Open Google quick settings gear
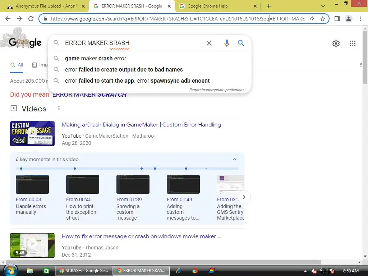 [x=336, y=43]
